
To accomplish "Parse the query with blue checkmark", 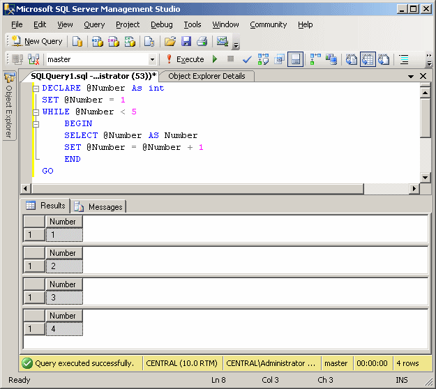I will click(247, 59).
